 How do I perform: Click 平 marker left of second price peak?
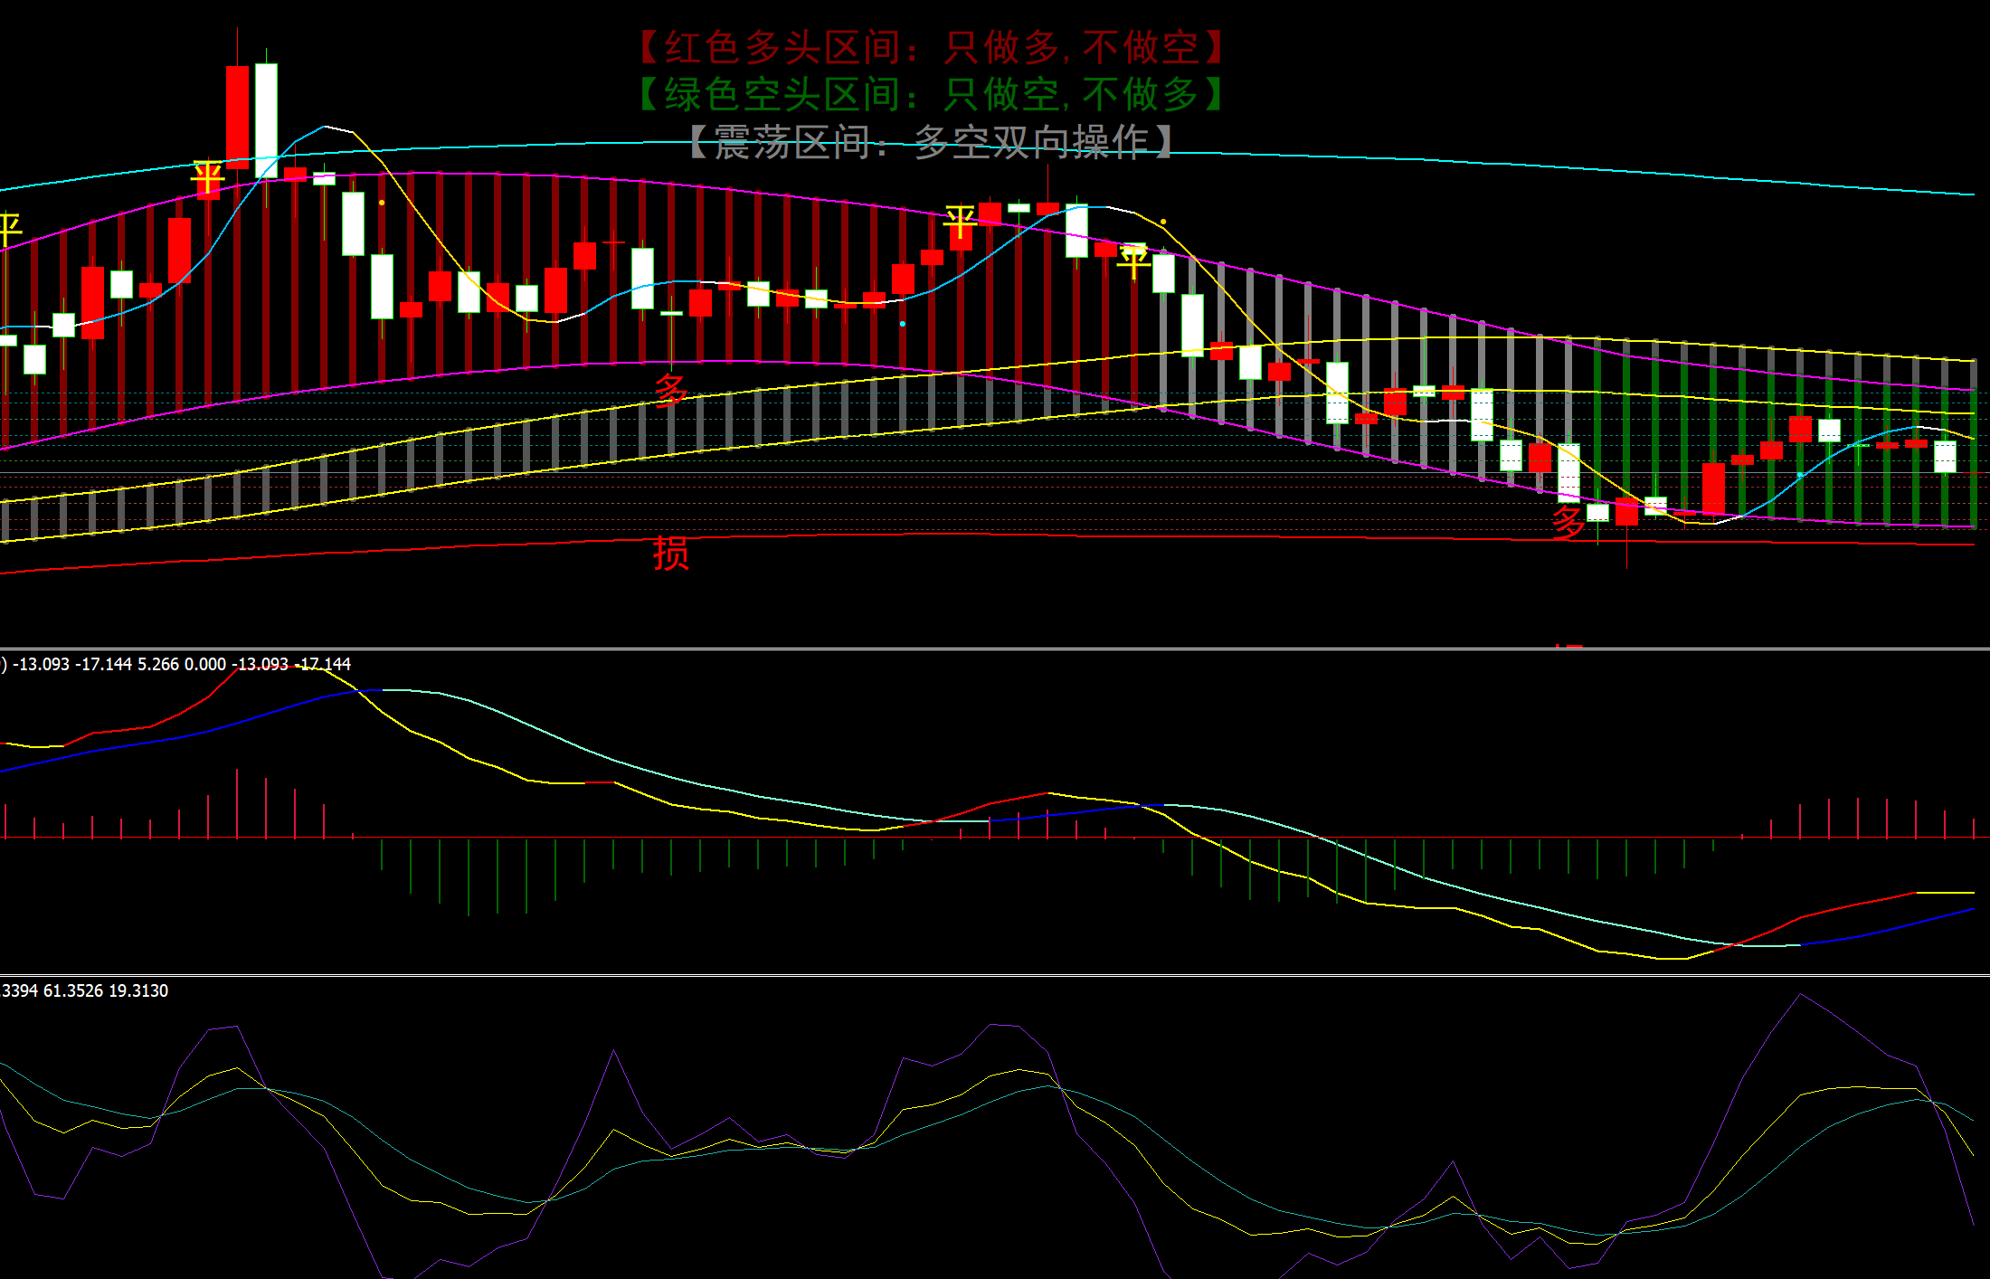tap(960, 221)
